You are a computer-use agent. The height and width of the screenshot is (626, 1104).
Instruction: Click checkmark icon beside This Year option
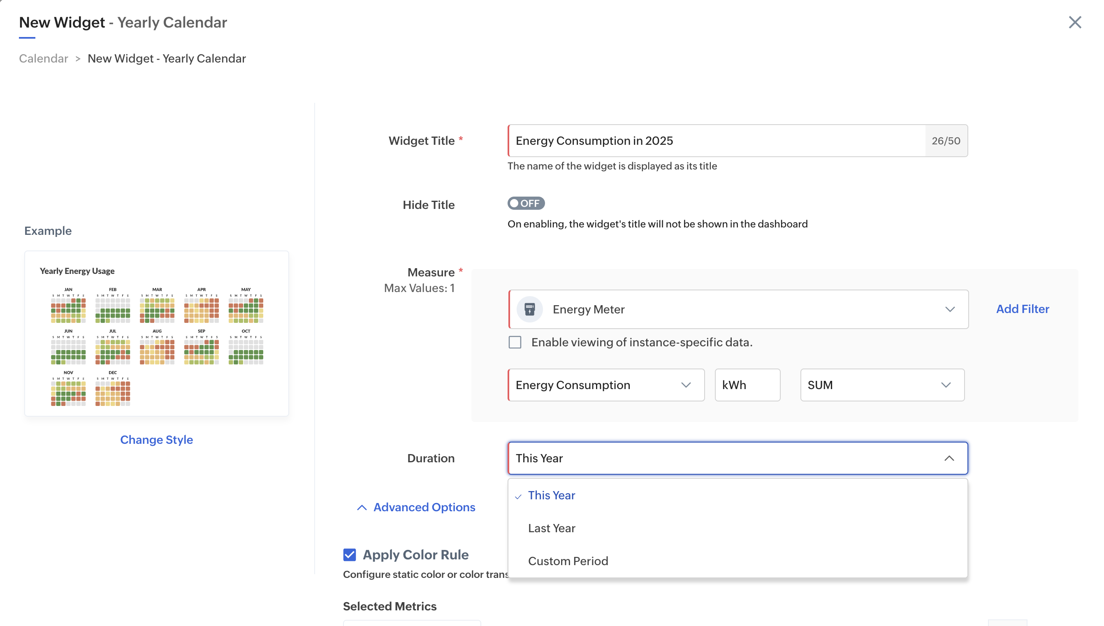point(518,496)
